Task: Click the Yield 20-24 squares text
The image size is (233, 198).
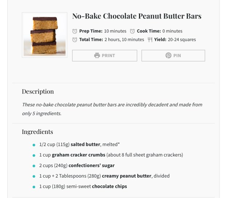Action: (175, 40)
